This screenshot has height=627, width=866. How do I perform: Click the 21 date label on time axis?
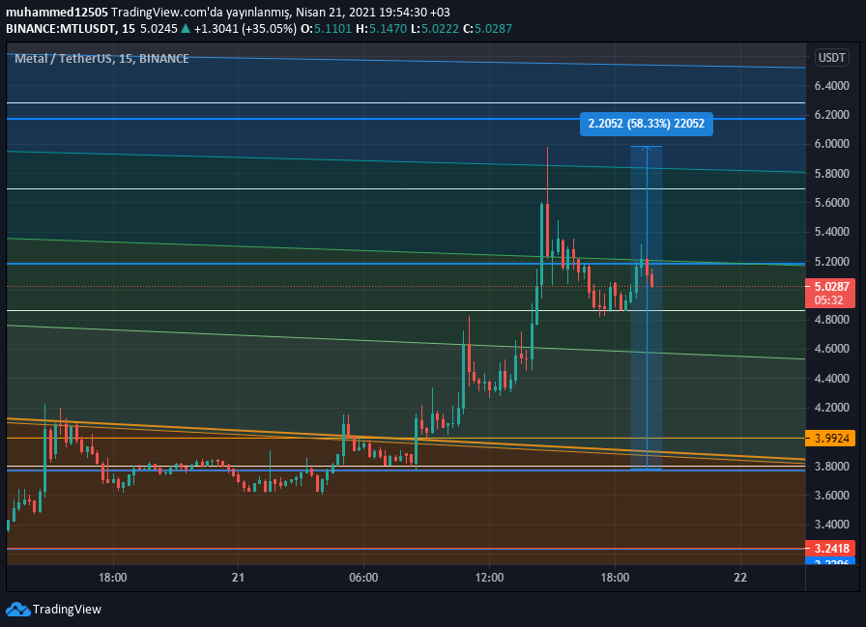[238, 578]
